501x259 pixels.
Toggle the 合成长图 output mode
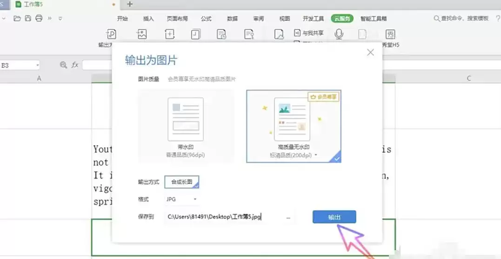182,182
